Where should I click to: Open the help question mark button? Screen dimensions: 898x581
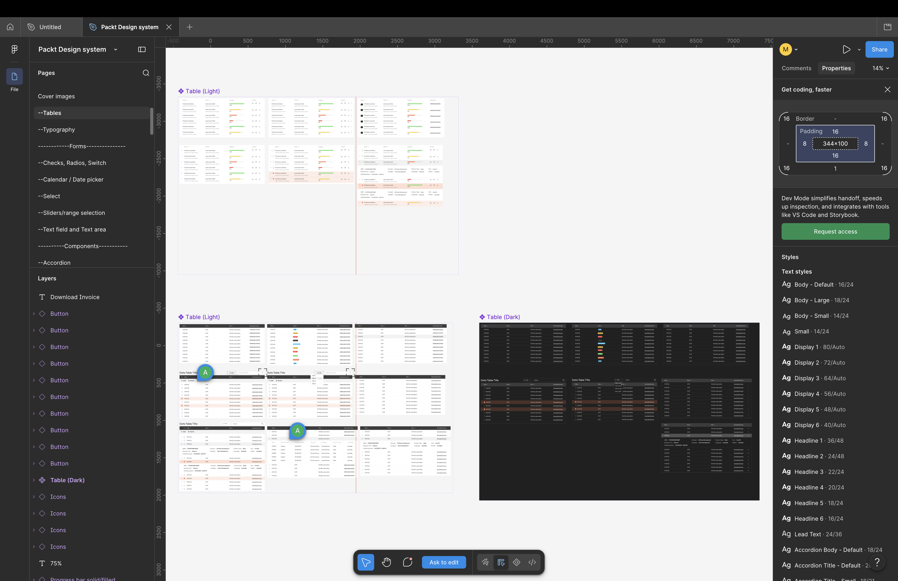pyautogui.click(x=877, y=562)
